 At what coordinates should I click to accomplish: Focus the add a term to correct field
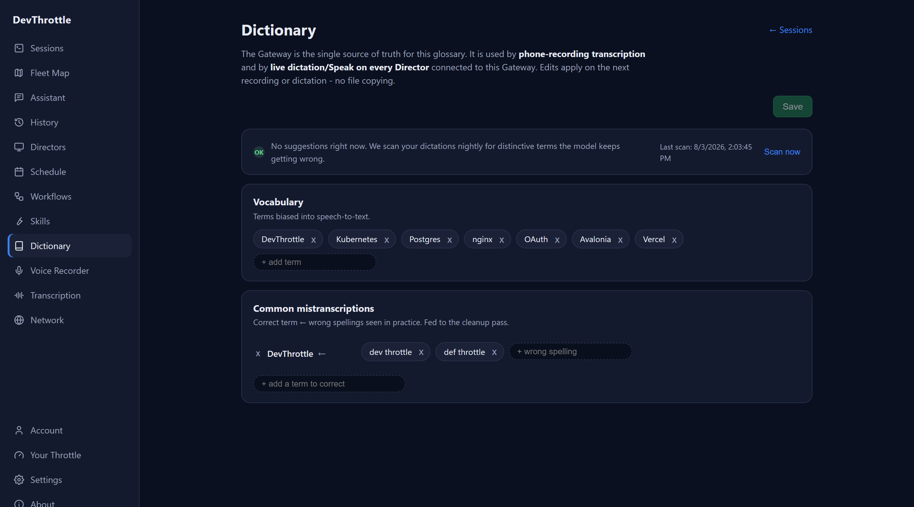pyautogui.click(x=329, y=384)
